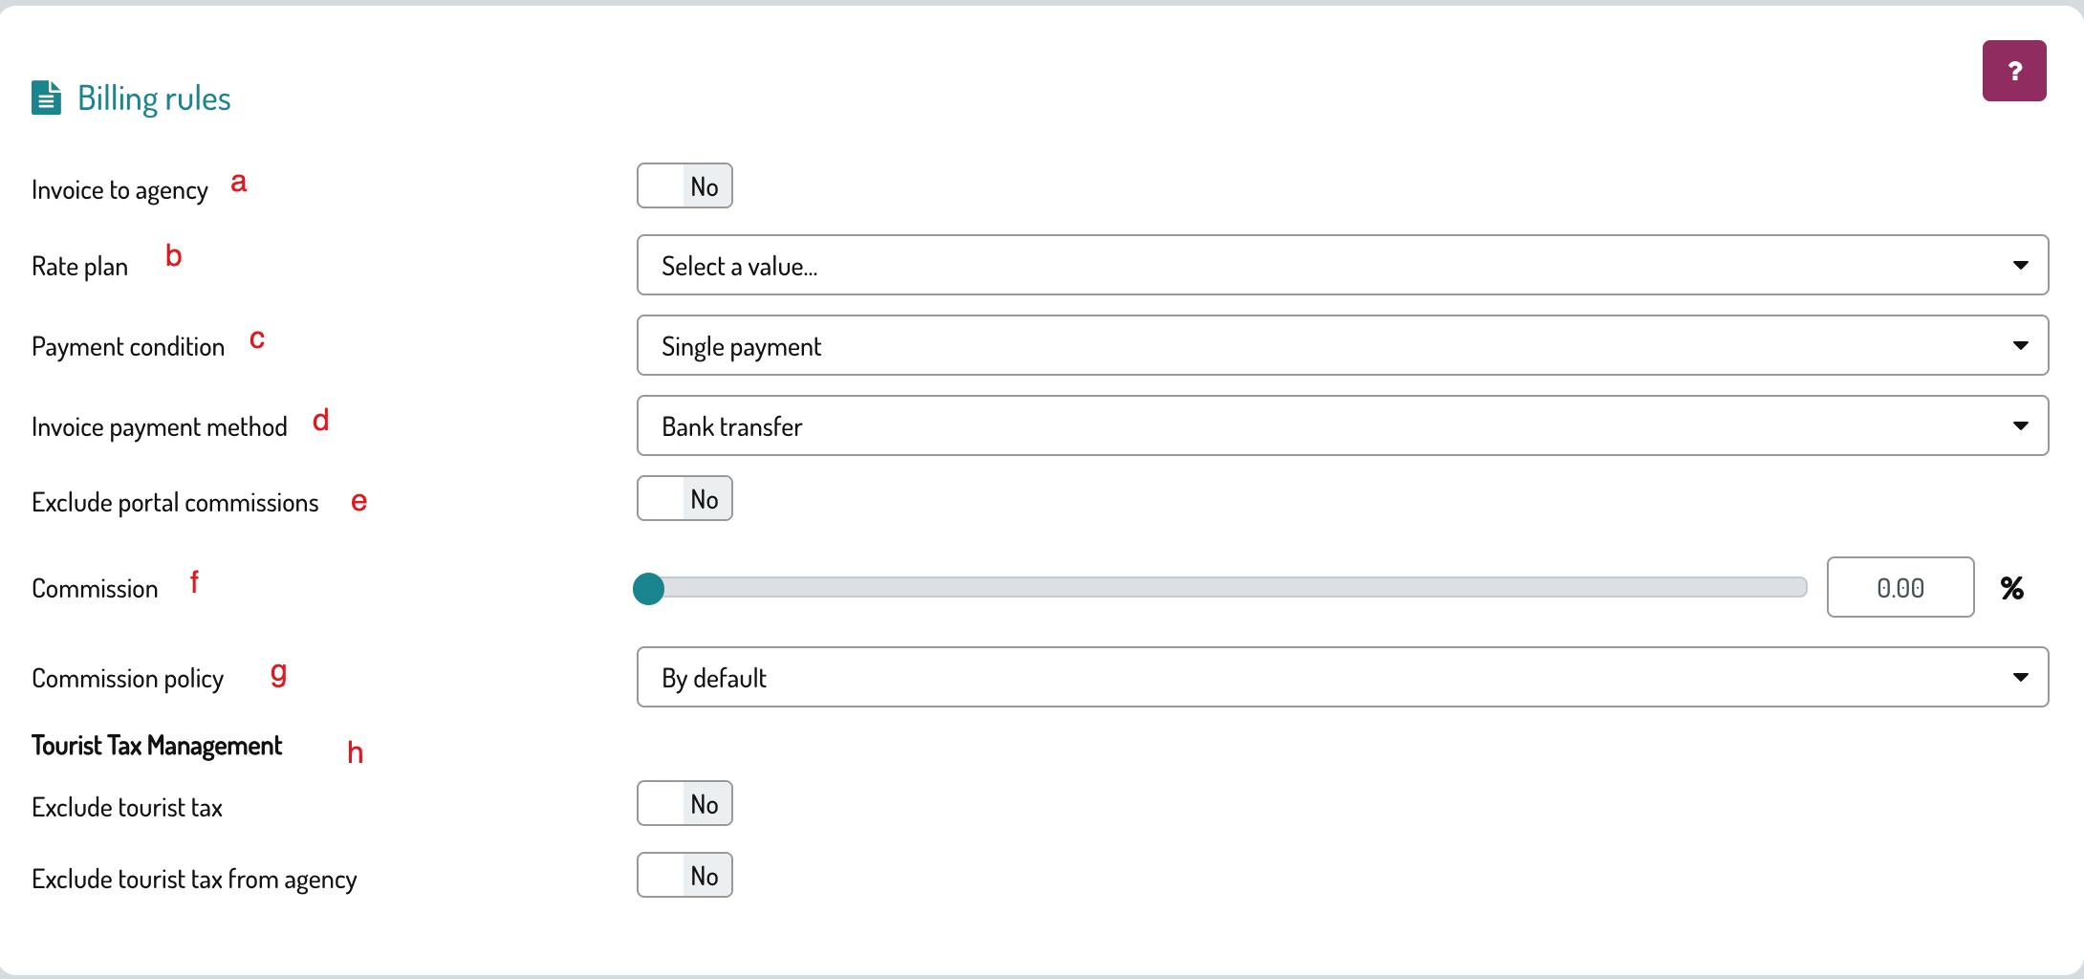Click the Tourist Tax Management label

[x=157, y=745]
